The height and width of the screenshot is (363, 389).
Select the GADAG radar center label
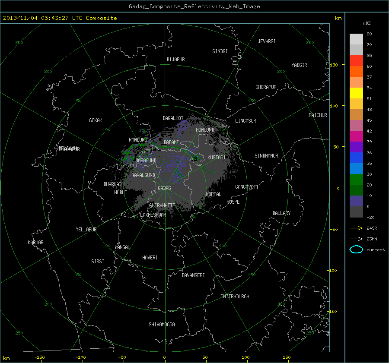165,188
